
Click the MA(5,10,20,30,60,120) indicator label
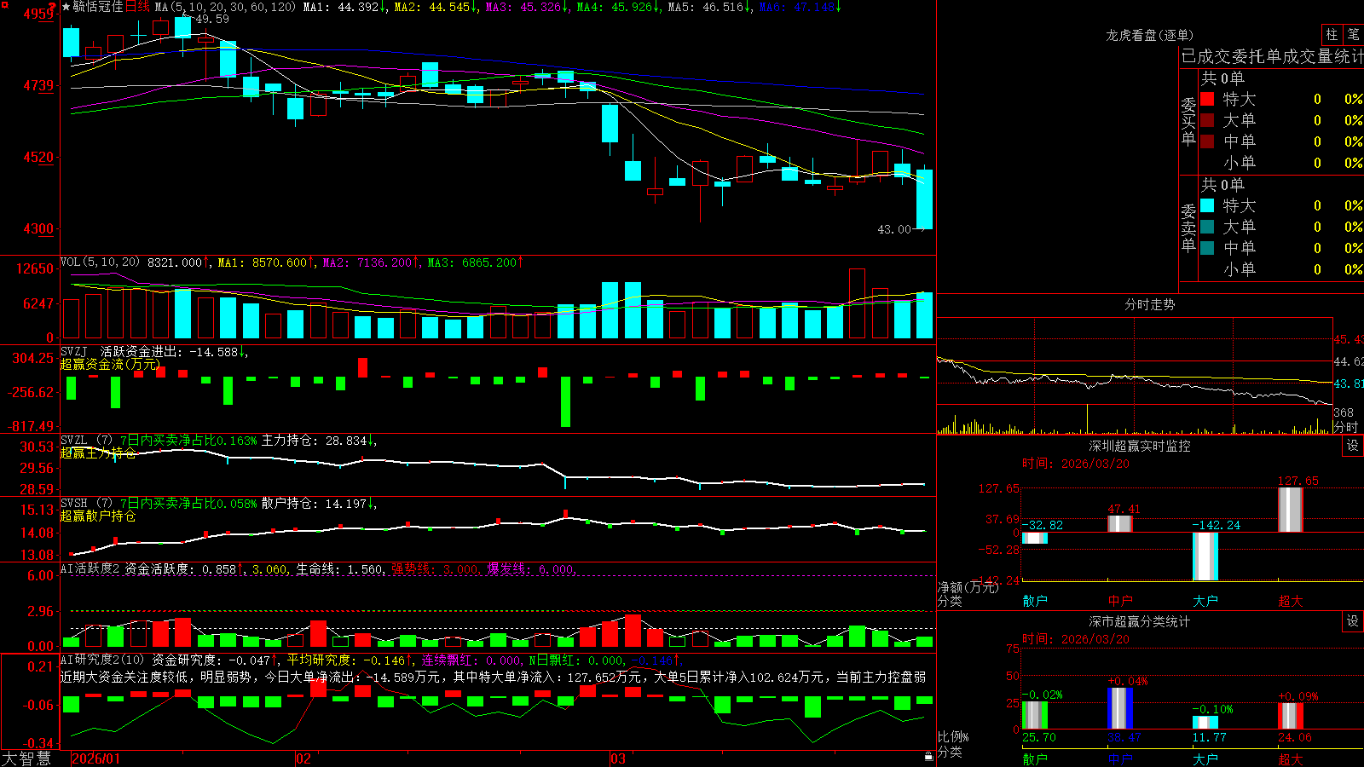[225, 7]
